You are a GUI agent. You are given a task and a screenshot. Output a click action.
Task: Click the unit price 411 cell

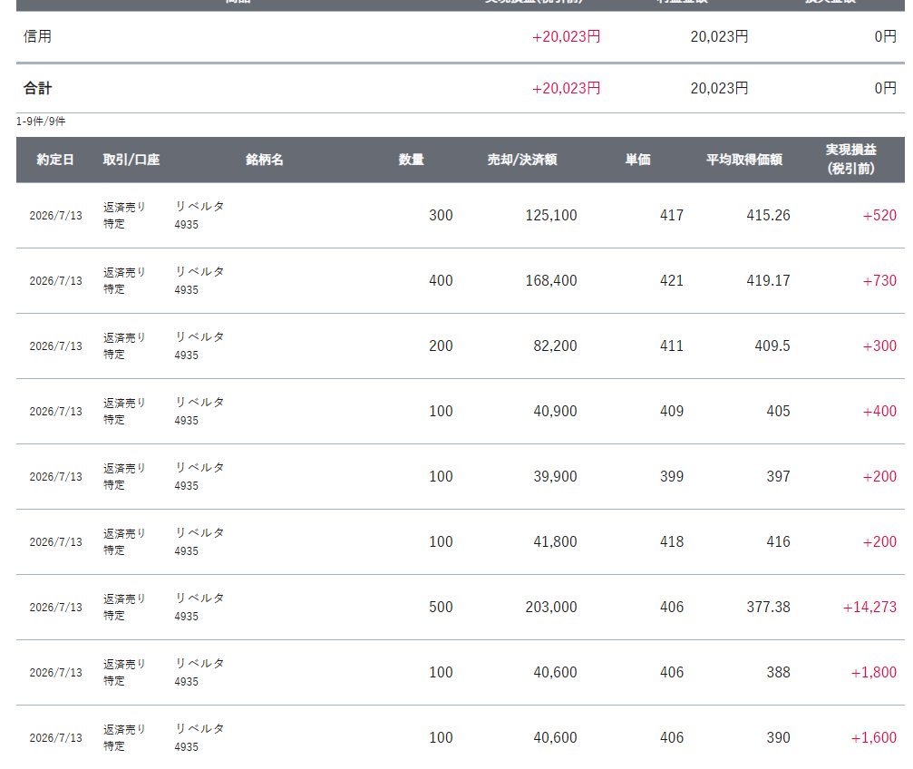pos(671,346)
